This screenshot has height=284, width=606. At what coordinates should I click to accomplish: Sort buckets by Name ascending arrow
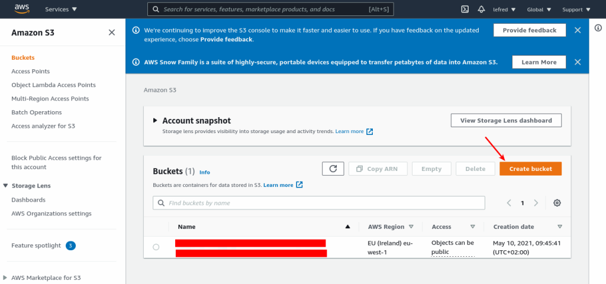(x=347, y=227)
